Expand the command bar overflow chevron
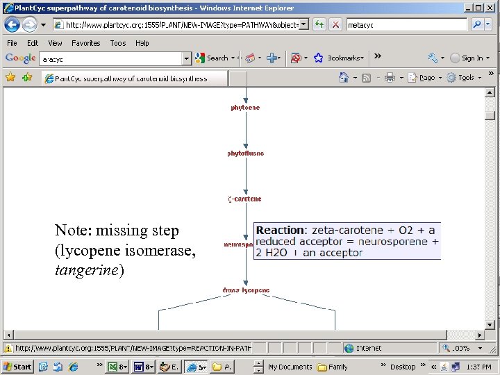 (x=491, y=74)
